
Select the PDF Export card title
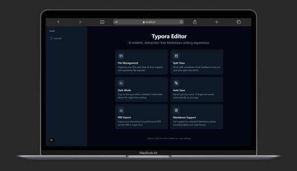point(124,117)
